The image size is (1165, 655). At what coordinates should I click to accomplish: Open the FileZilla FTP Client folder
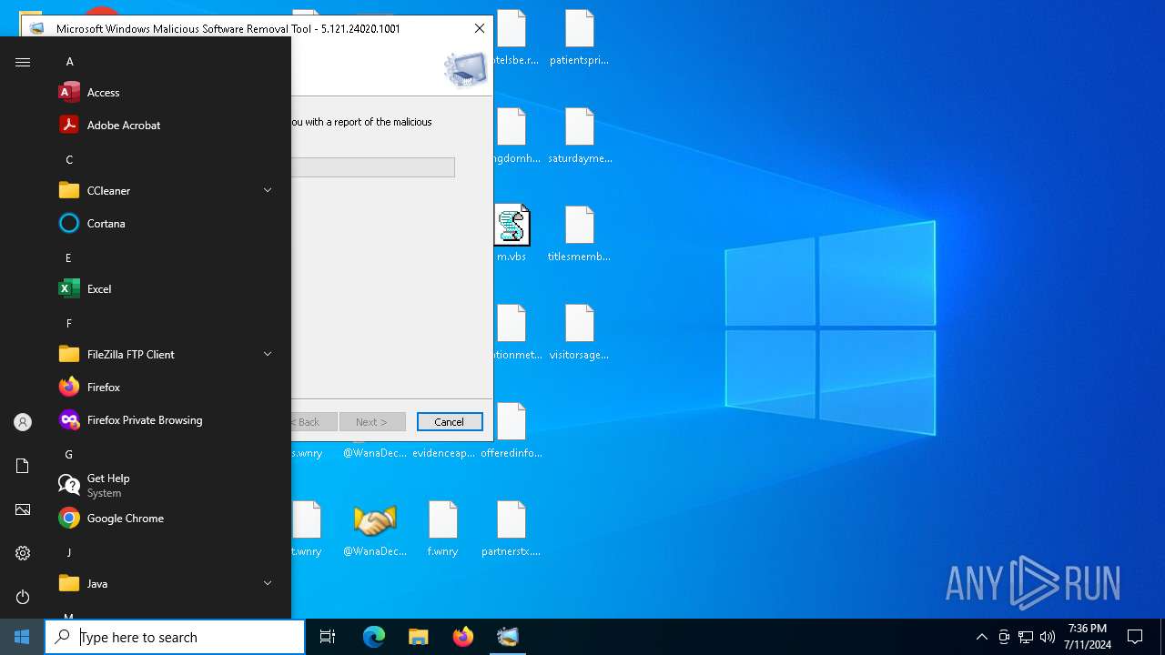[x=167, y=354]
